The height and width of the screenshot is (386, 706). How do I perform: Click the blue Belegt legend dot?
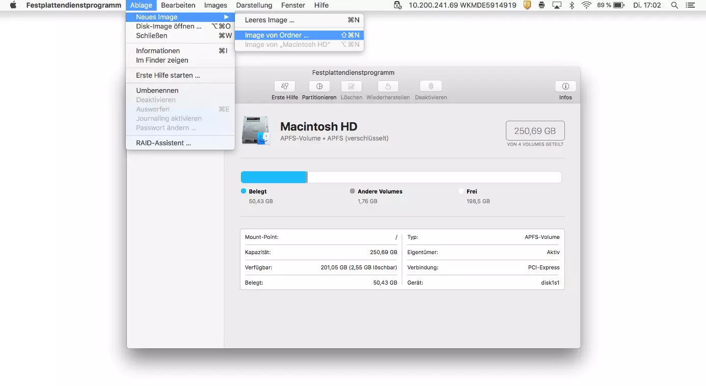[243, 191]
